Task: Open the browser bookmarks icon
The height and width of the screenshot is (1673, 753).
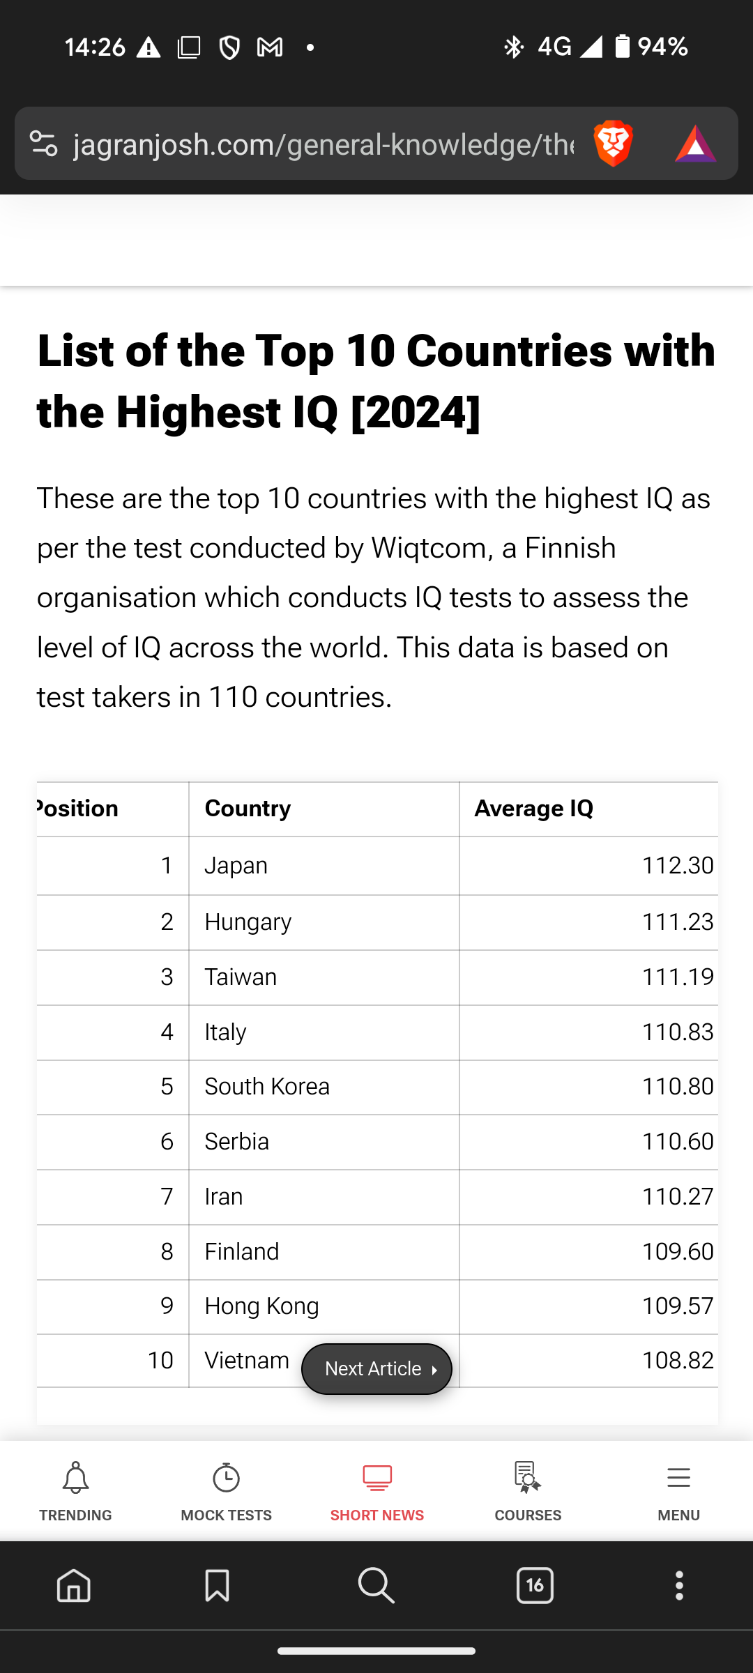Action: (x=217, y=1586)
